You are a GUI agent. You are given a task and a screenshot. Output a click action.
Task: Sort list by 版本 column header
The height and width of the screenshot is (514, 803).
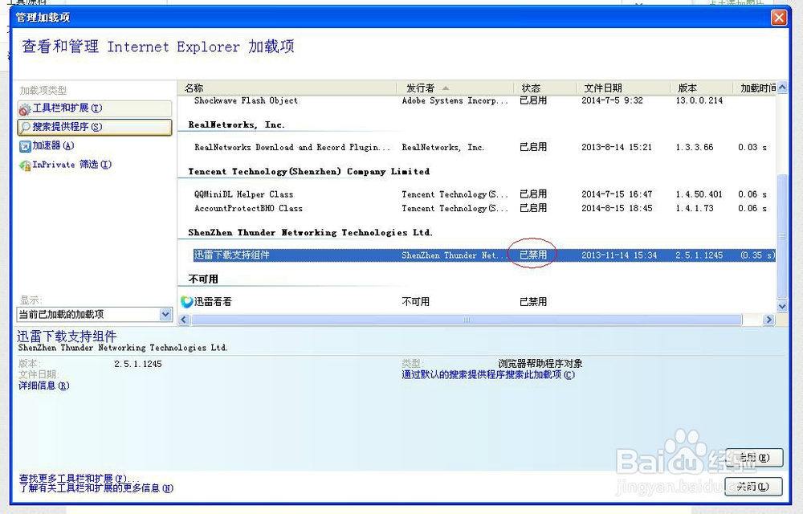[702, 88]
